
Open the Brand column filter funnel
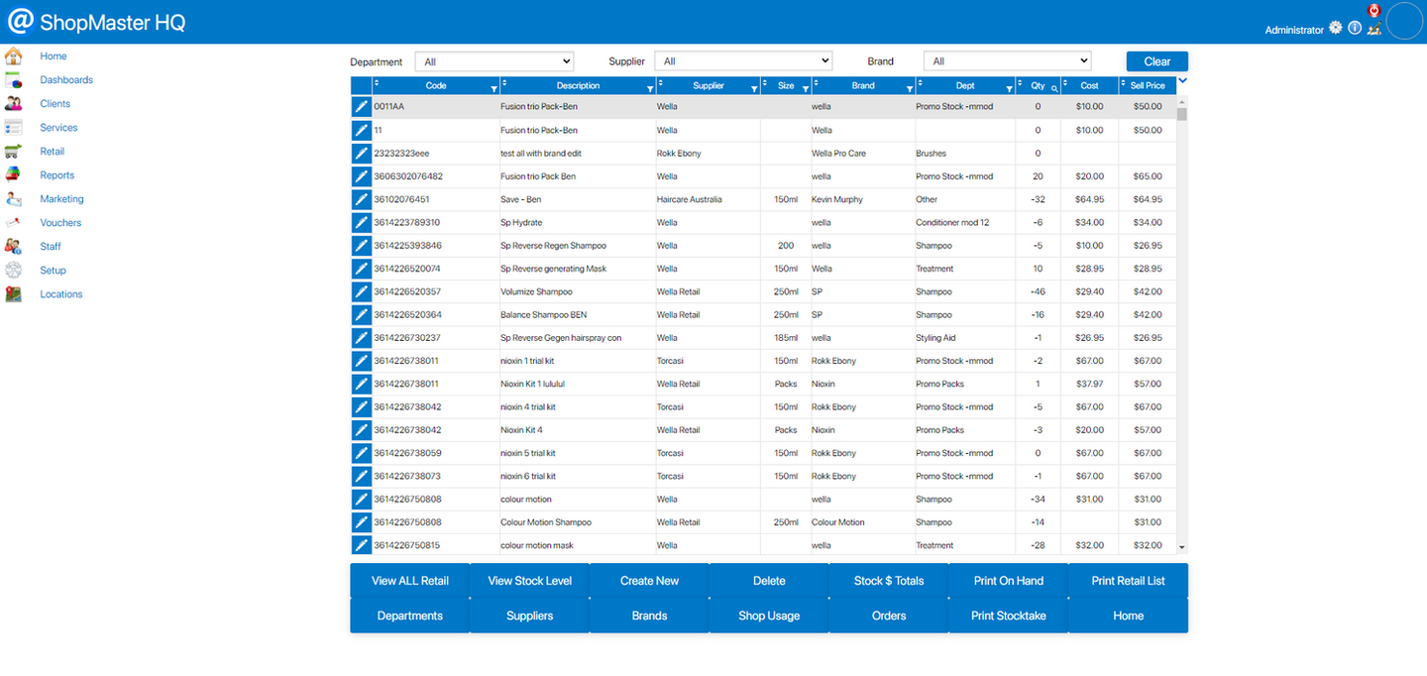(909, 89)
